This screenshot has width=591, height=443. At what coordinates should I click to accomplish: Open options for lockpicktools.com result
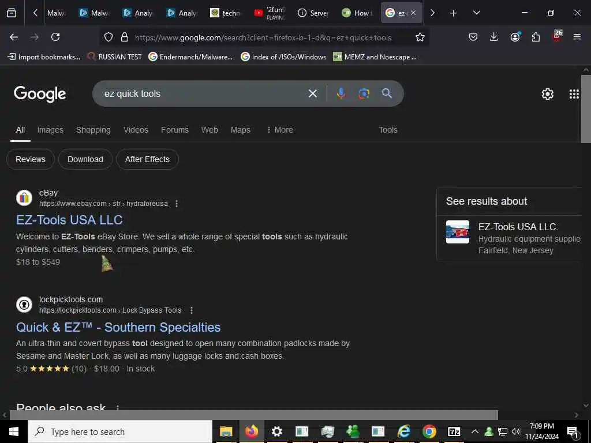point(192,310)
